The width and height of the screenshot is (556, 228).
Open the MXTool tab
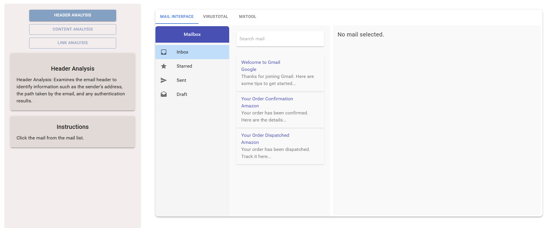pyautogui.click(x=247, y=17)
